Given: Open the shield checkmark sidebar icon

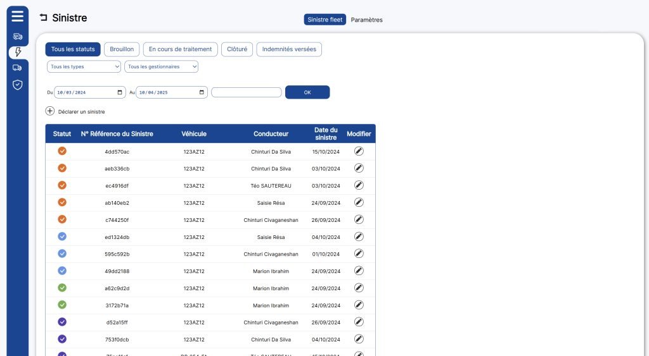Looking at the screenshot, I should pos(17,85).
